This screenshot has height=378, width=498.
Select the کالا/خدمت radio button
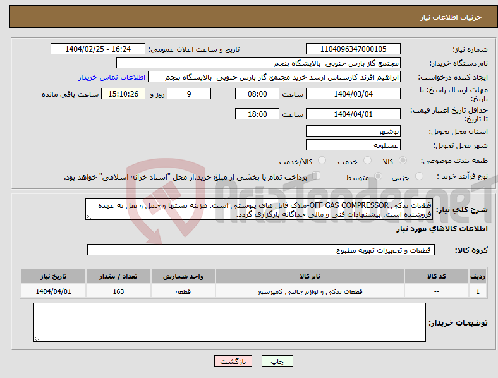click(x=322, y=161)
